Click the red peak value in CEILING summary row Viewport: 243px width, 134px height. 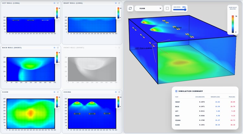click(233, 120)
